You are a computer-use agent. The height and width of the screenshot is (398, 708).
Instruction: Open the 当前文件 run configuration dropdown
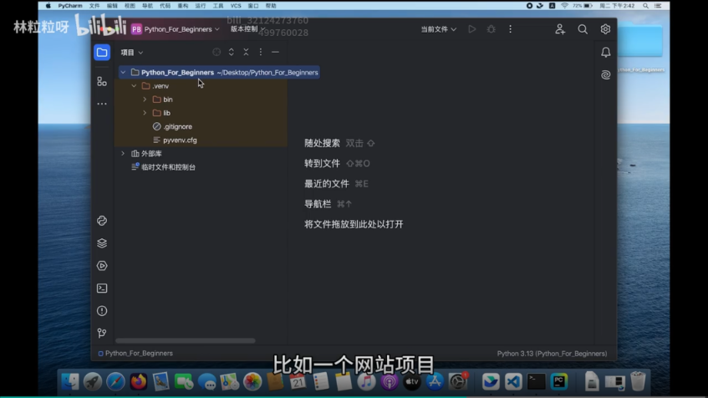click(439, 29)
